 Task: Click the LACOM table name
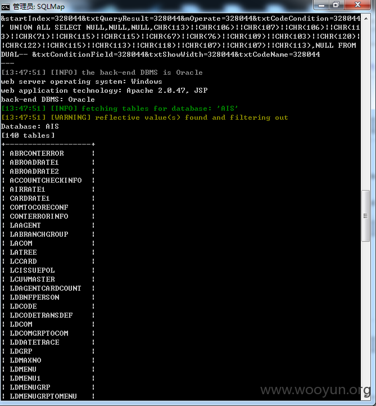click(x=21, y=243)
